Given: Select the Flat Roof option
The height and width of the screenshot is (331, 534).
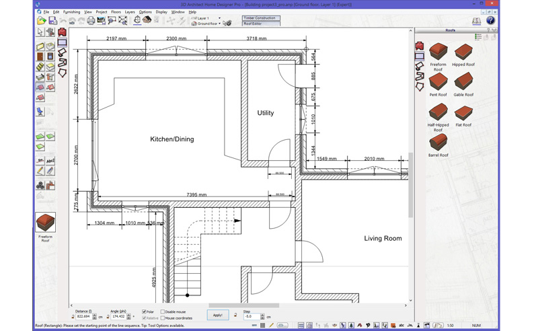Looking at the screenshot, I should [x=463, y=112].
